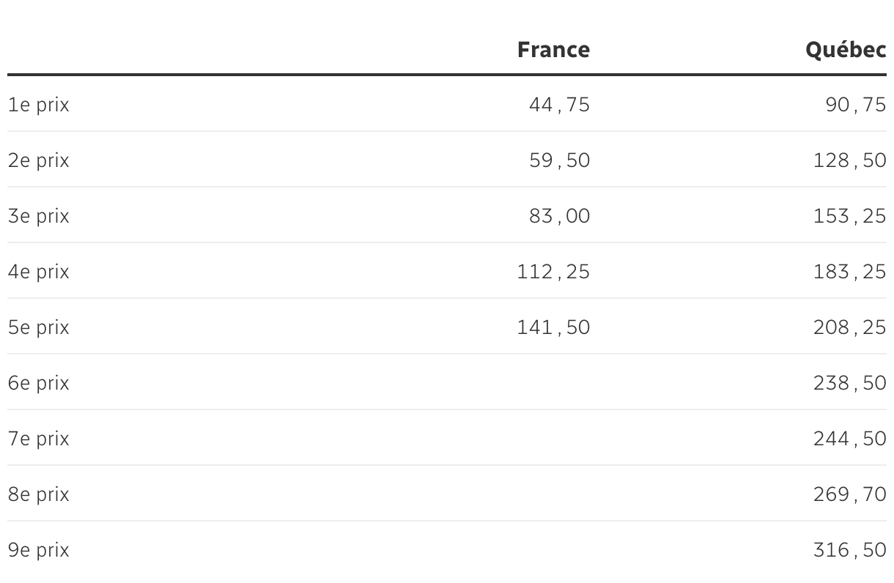Select the 5e prix row label

pyautogui.click(x=39, y=327)
